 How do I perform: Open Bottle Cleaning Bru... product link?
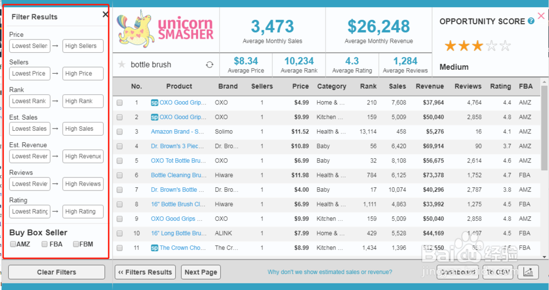pos(178,175)
